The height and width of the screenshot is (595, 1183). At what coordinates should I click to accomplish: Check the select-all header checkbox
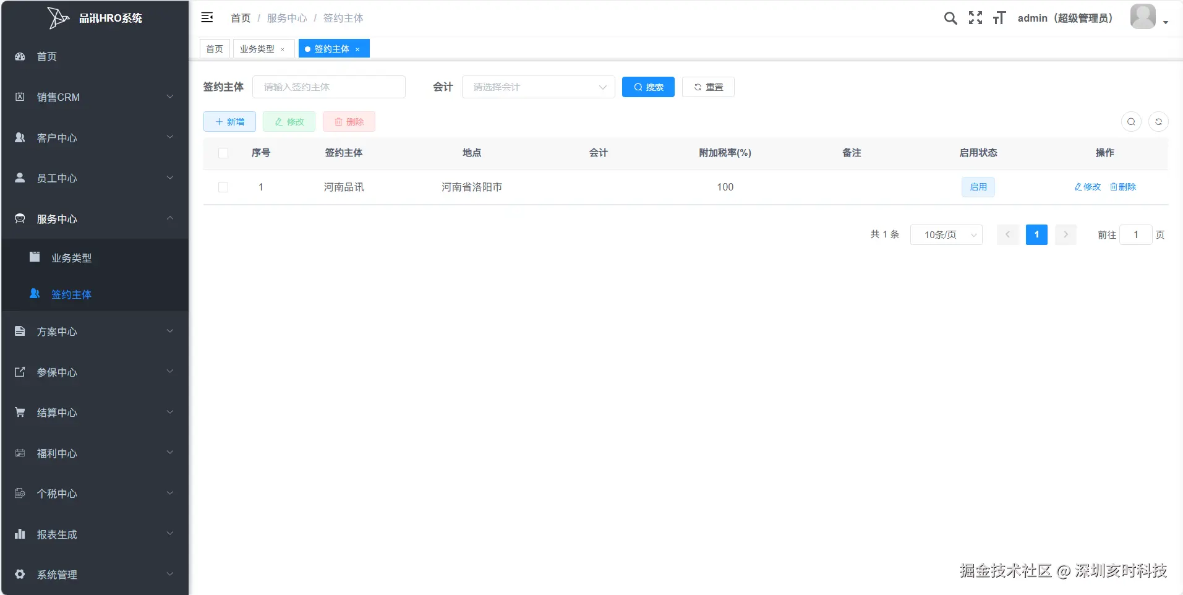[223, 153]
